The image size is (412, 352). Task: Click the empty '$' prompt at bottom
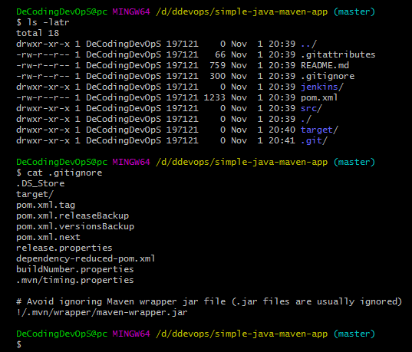(19, 344)
